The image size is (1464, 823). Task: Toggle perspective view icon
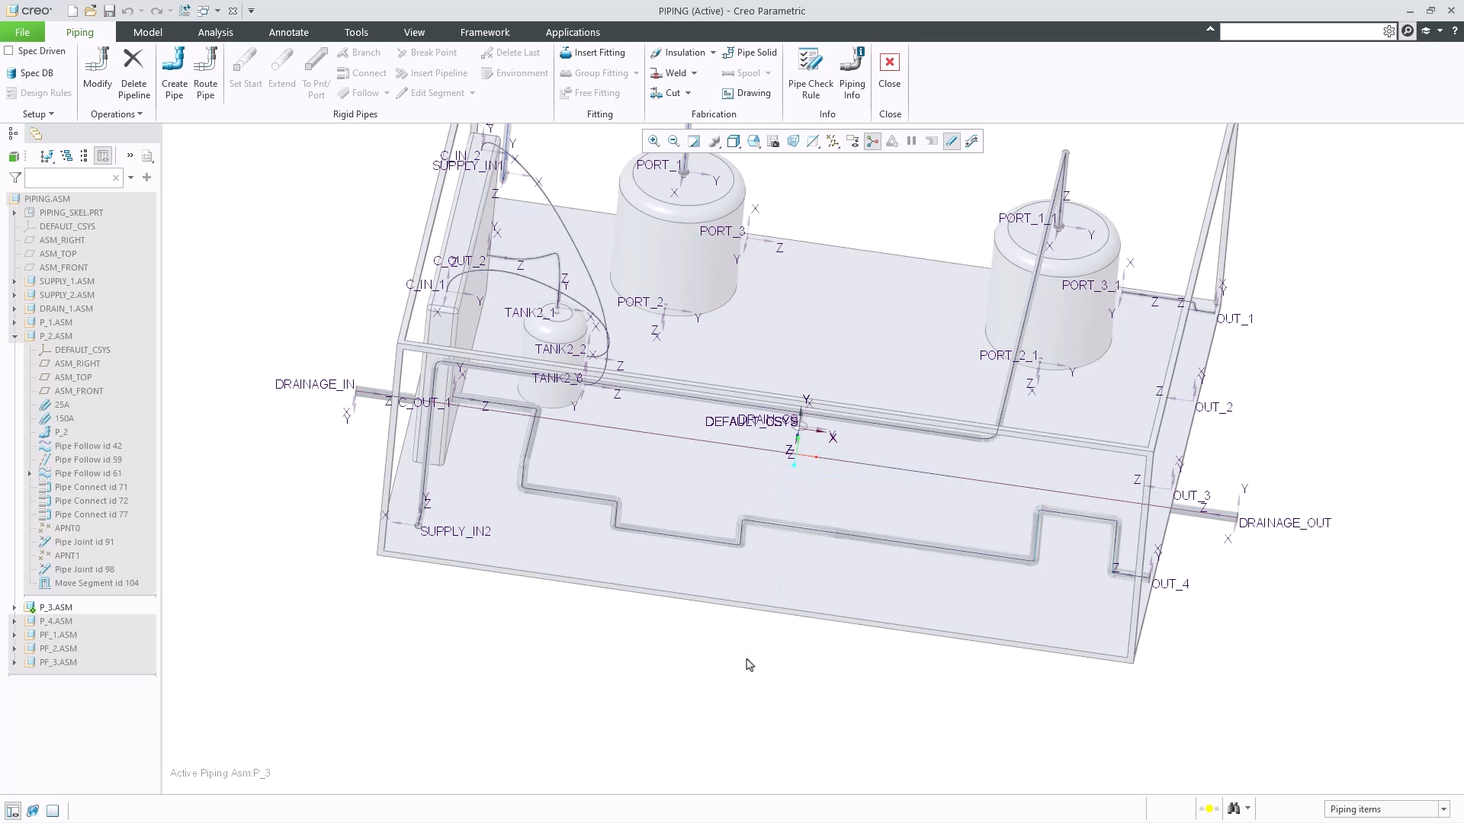793,141
